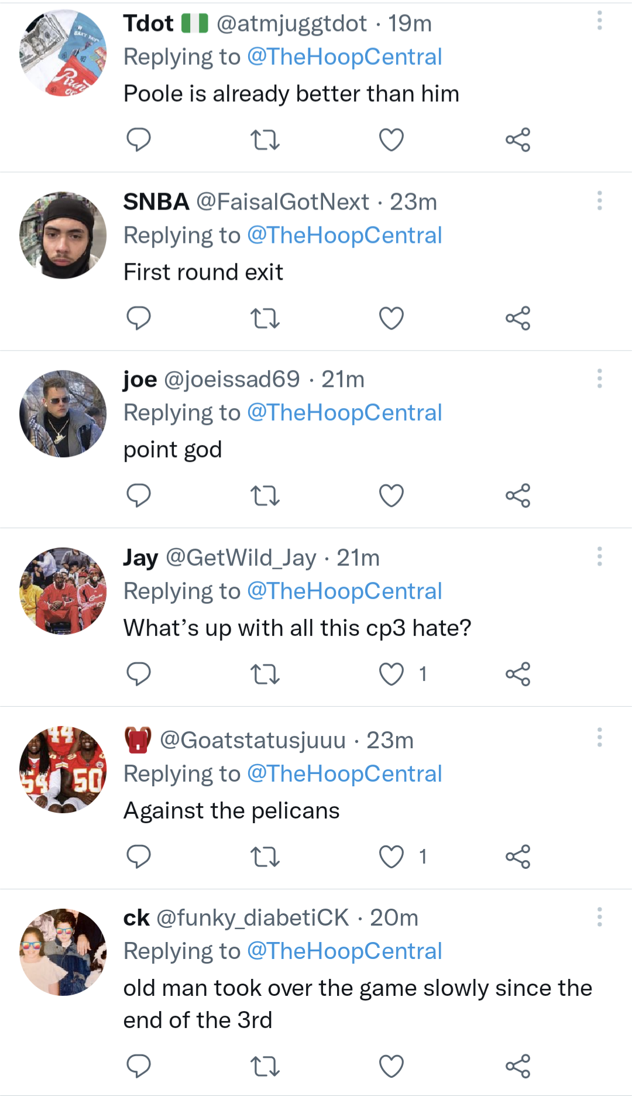
Task: Open Jay's profile avatar
Action: tap(63, 591)
